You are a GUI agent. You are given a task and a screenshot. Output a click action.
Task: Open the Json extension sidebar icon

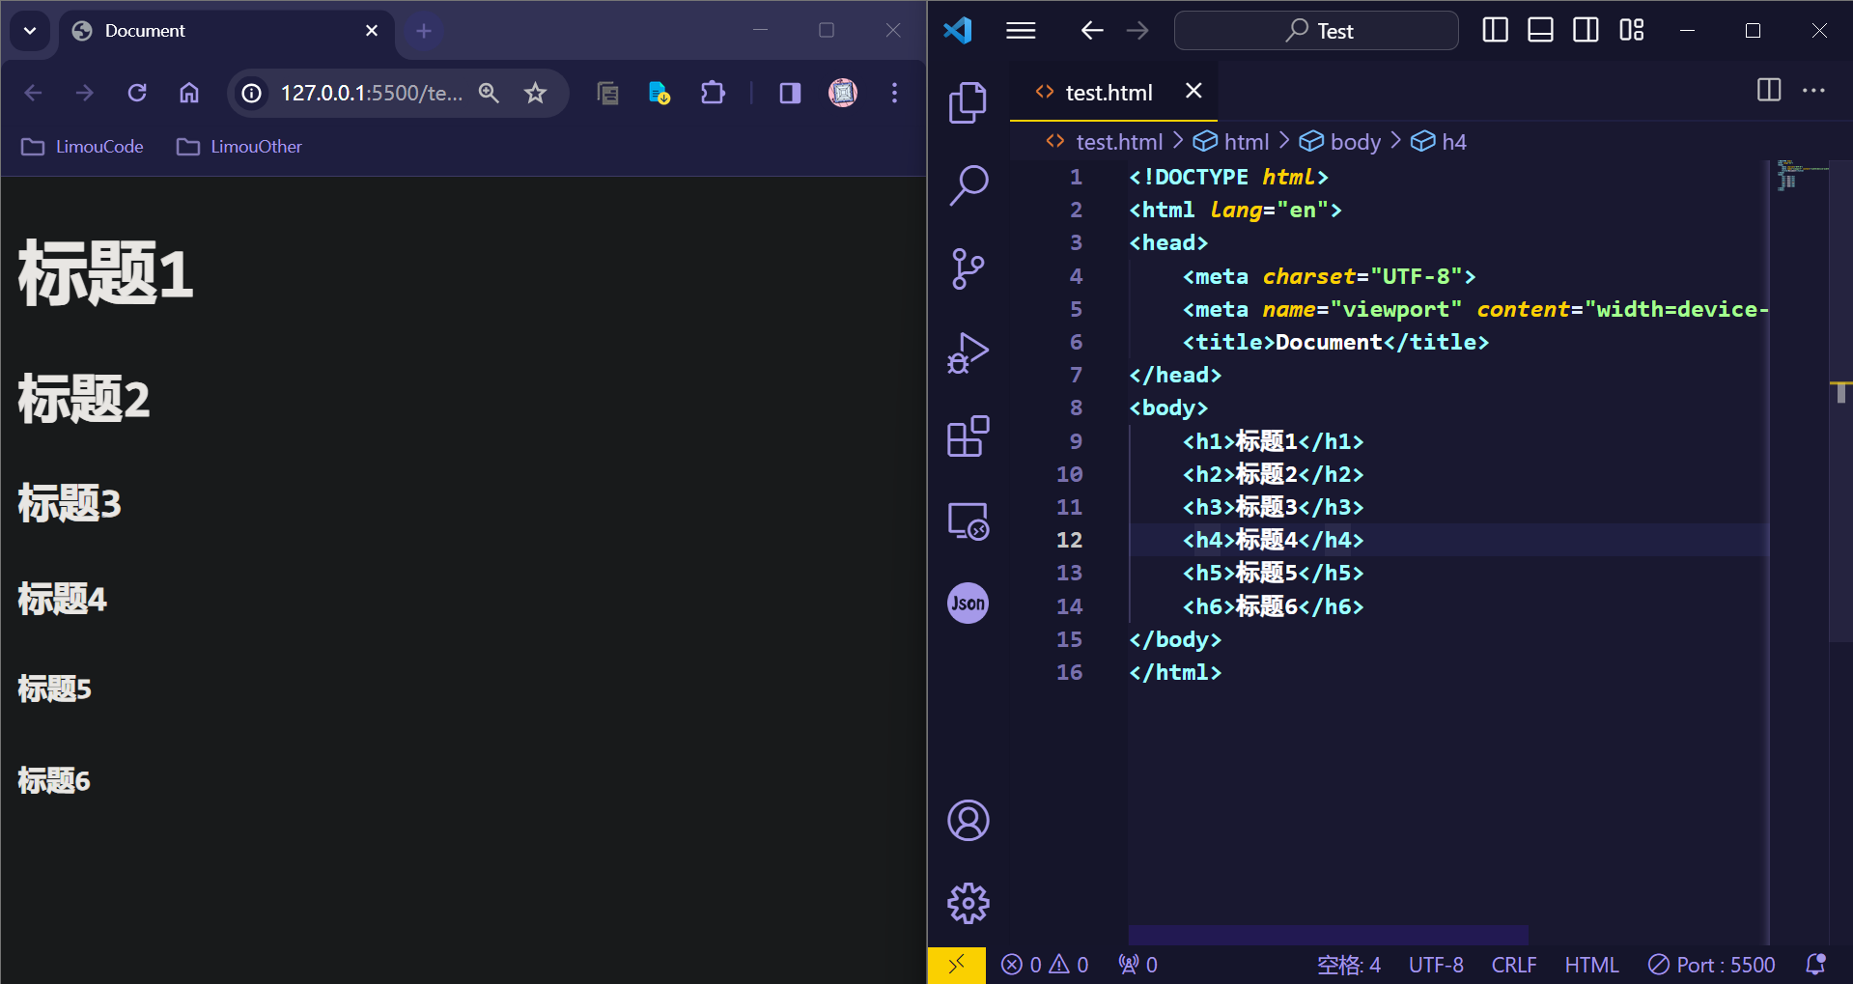pyautogui.click(x=968, y=604)
